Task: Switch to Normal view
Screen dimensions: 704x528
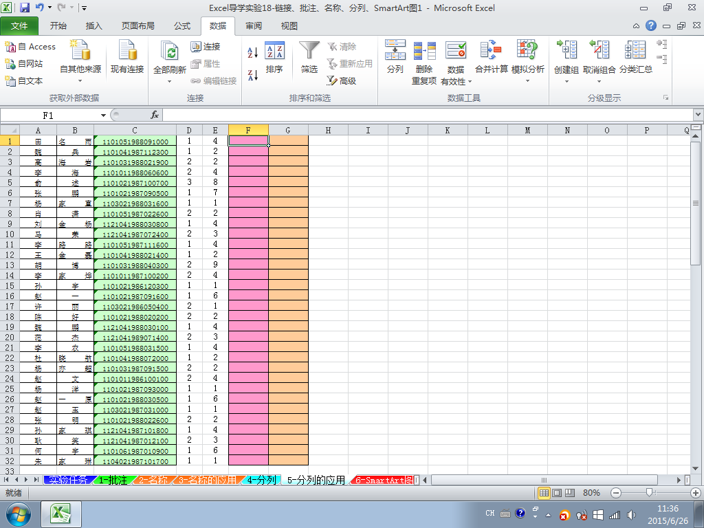Action: point(544,493)
